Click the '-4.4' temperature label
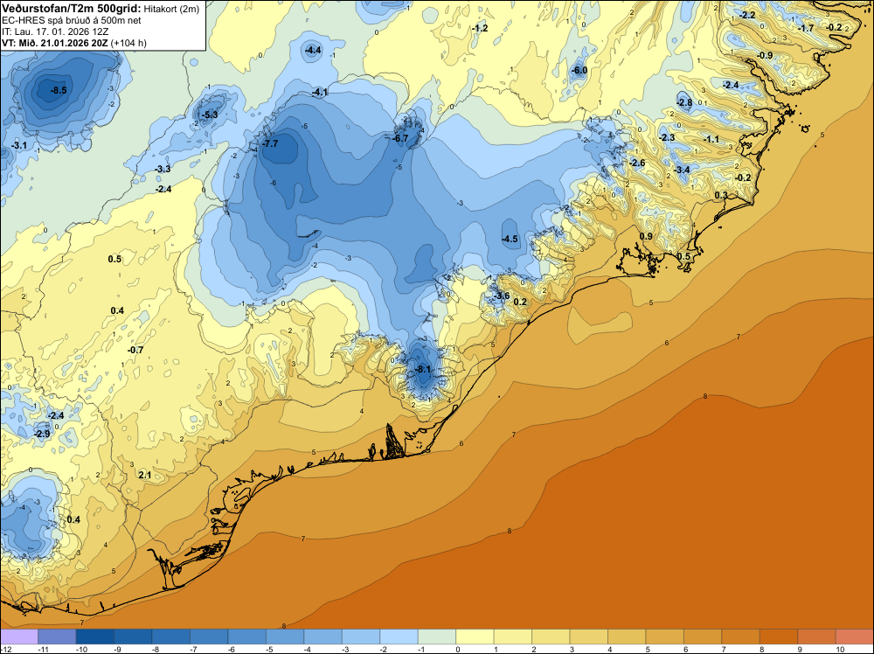874x654 pixels. (313, 50)
